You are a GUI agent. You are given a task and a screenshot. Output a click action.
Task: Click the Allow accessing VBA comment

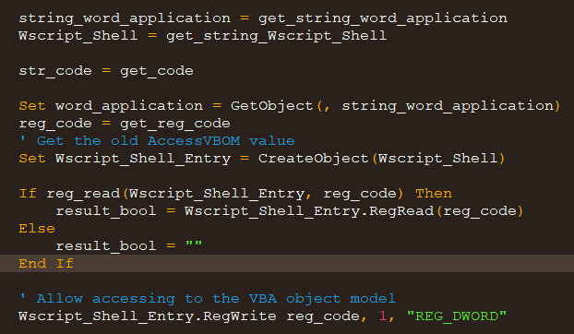[208, 299]
